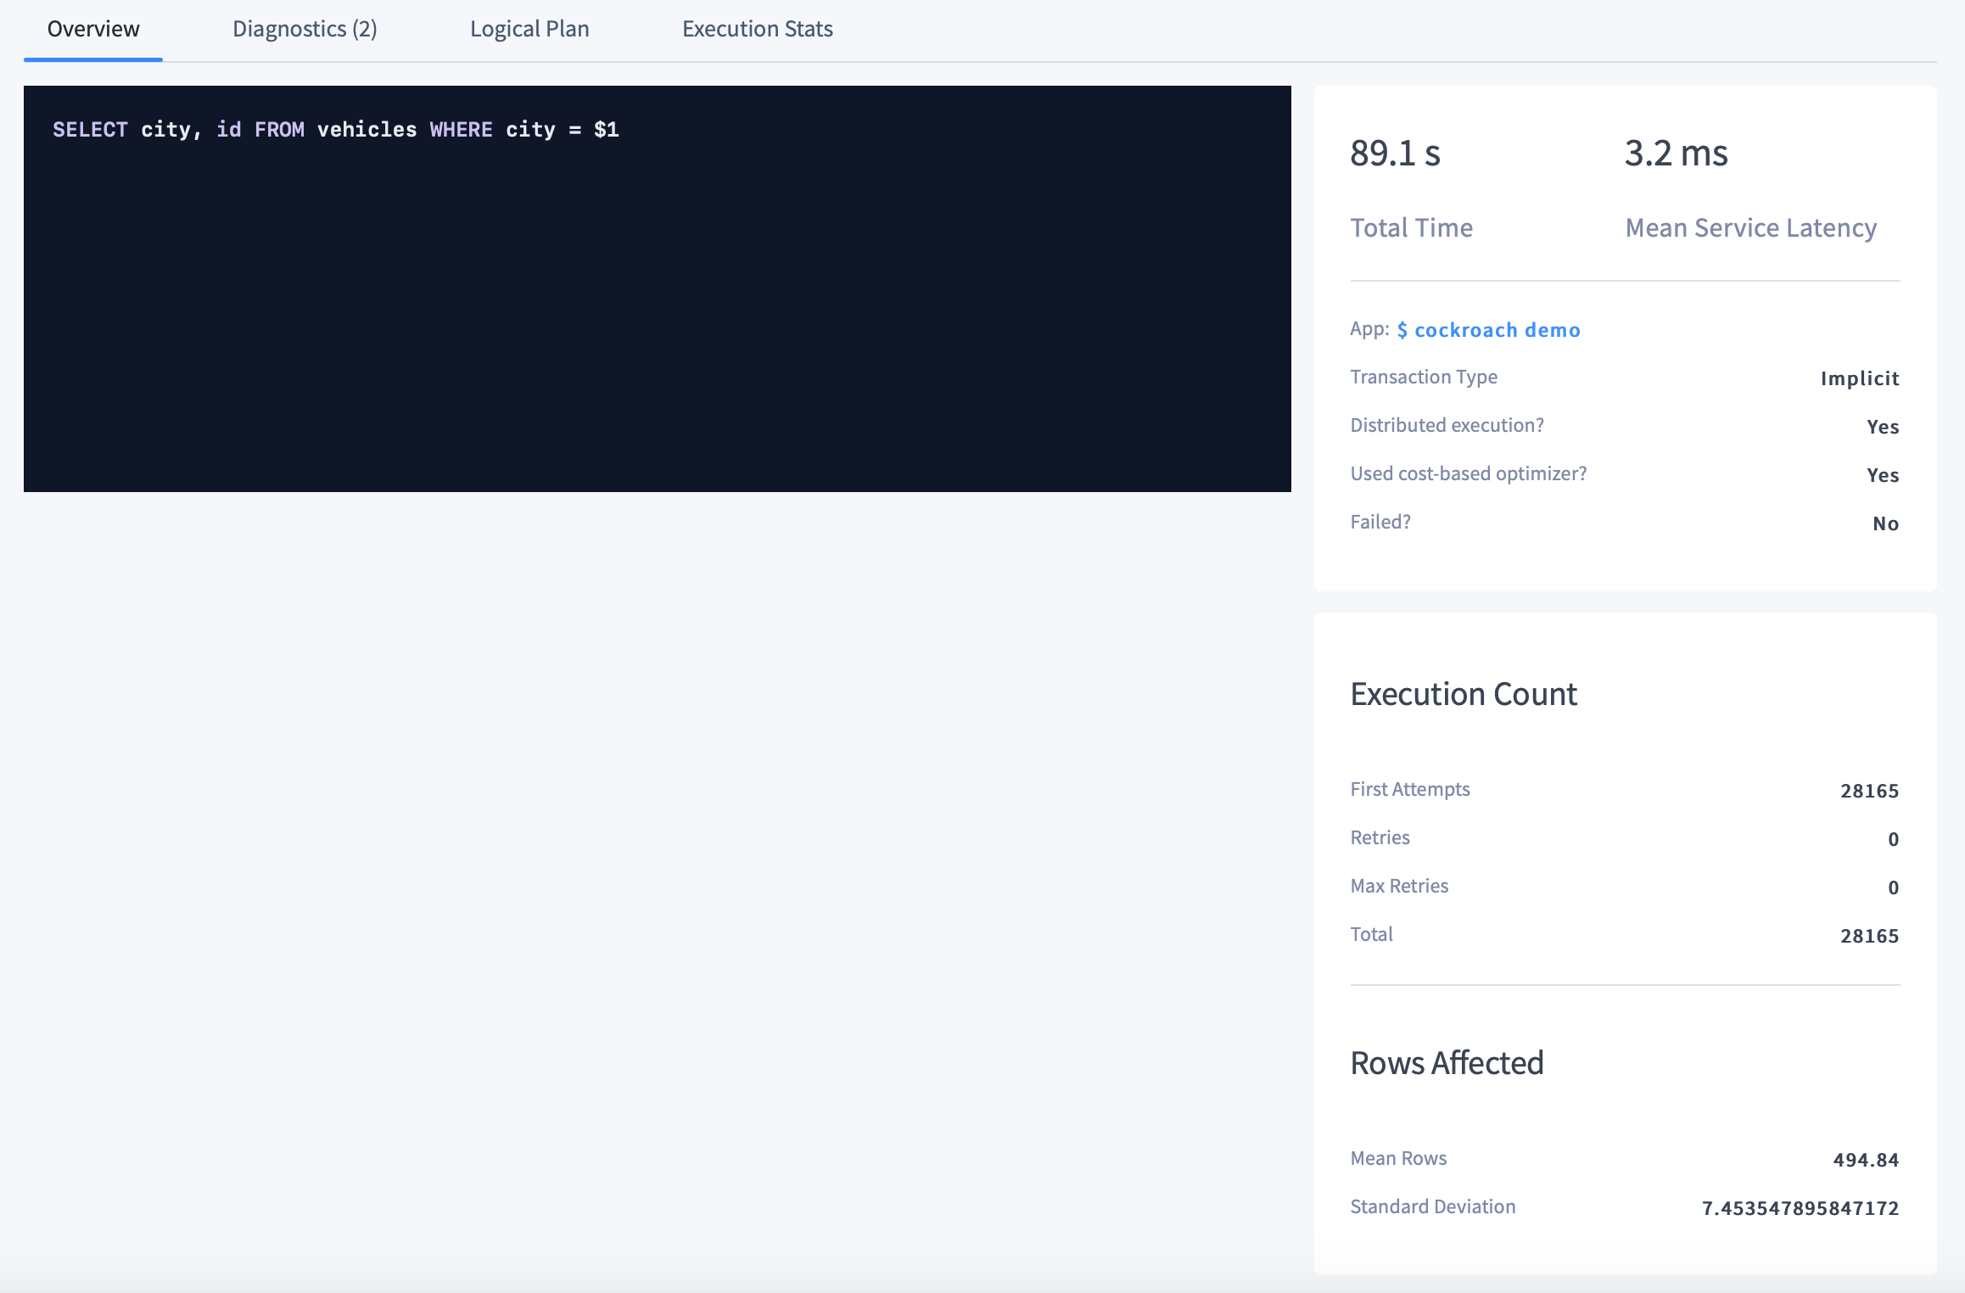This screenshot has height=1293, width=1965.
Task: Select the Overview tab
Action: [x=92, y=28]
